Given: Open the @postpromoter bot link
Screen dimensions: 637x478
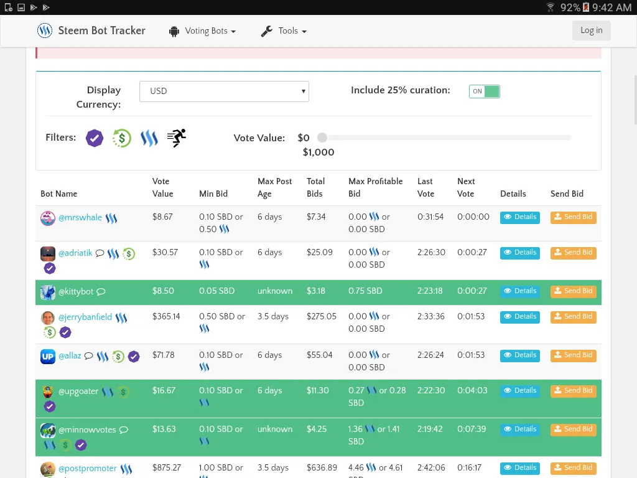Looking at the screenshot, I should [x=87, y=468].
